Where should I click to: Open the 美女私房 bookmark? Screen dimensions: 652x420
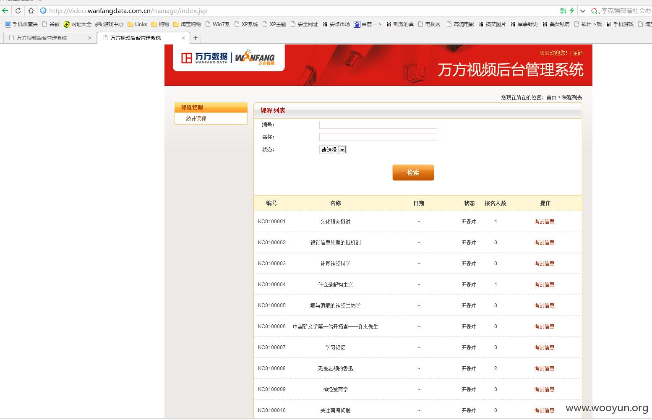(556, 24)
